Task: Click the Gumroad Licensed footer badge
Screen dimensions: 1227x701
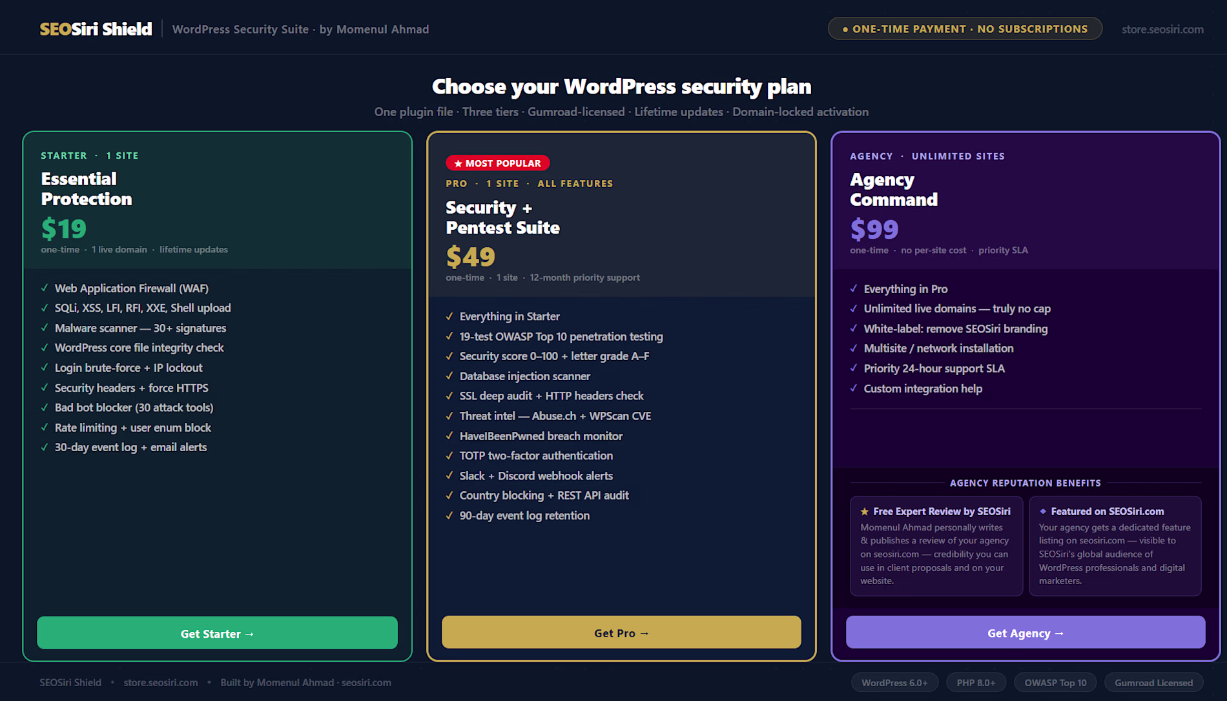Action: [x=1153, y=682]
